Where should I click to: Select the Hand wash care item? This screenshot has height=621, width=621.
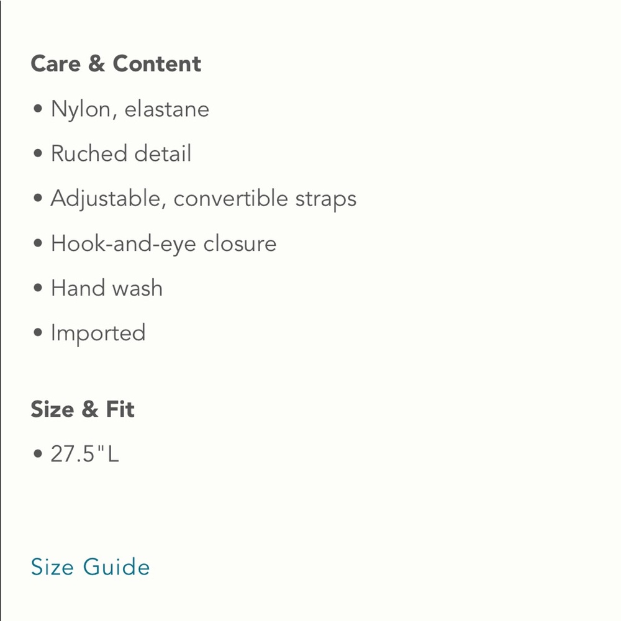click(107, 288)
